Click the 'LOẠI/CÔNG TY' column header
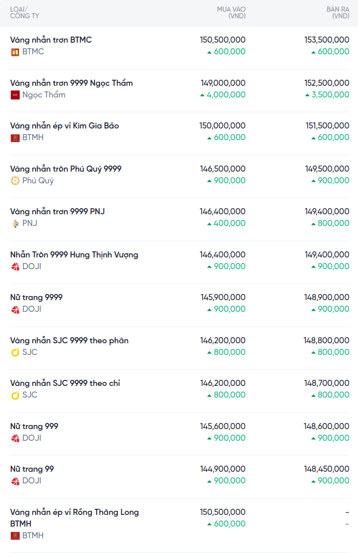The width and height of the screenshot is (358, 553). tap(24, 13)
